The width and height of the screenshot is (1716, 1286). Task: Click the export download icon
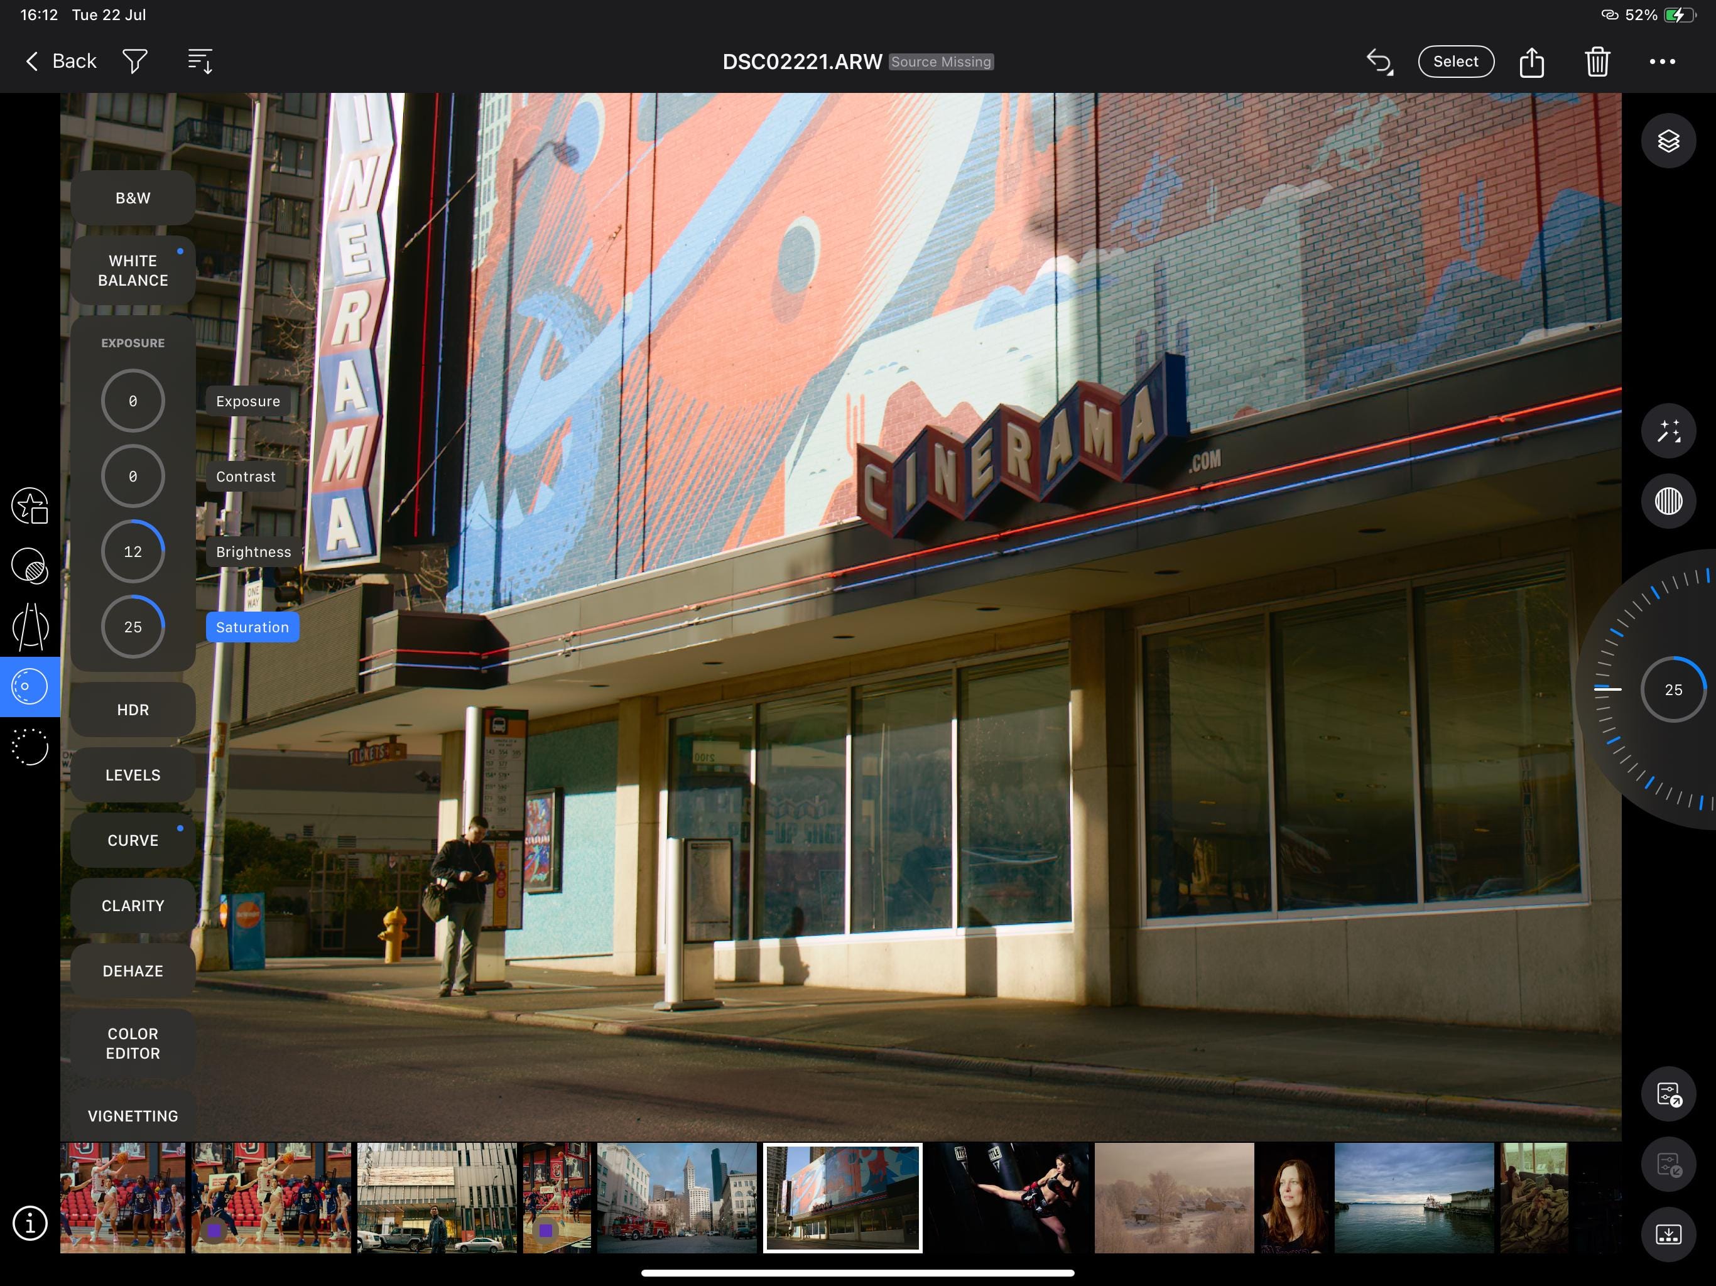(x=1668, y=1234)
